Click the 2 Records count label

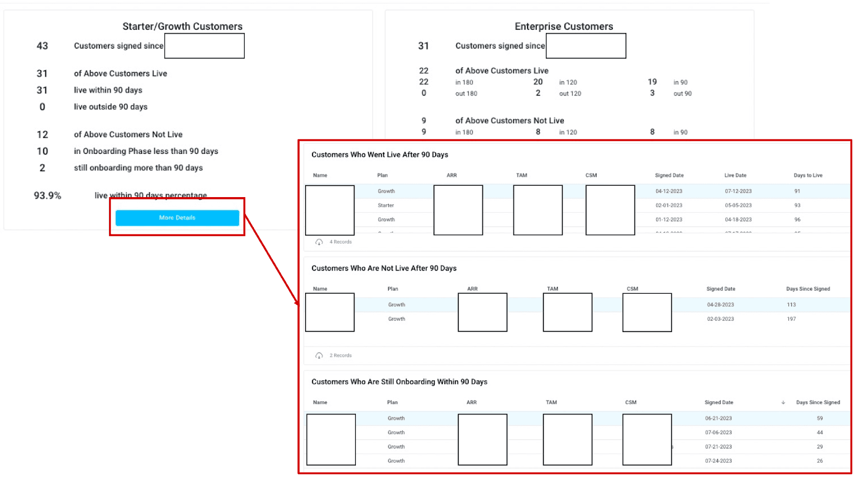tap(341, 355)
